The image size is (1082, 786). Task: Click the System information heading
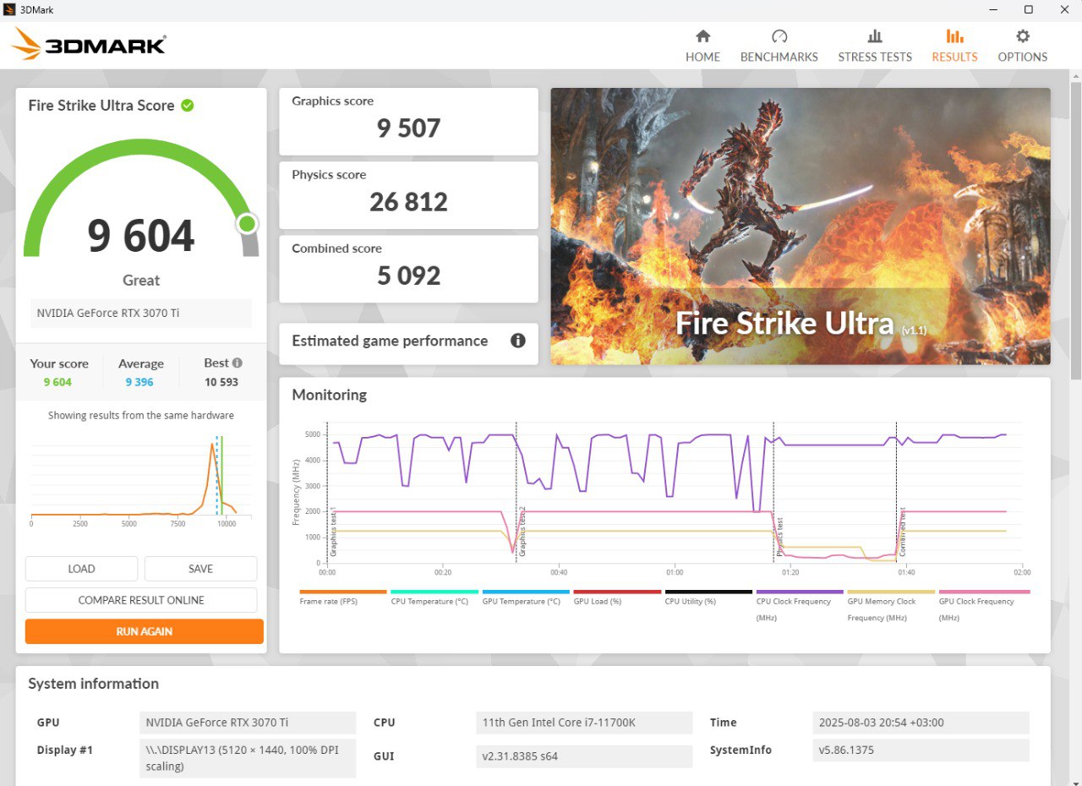pyautogui.click(x=94, y=684)
